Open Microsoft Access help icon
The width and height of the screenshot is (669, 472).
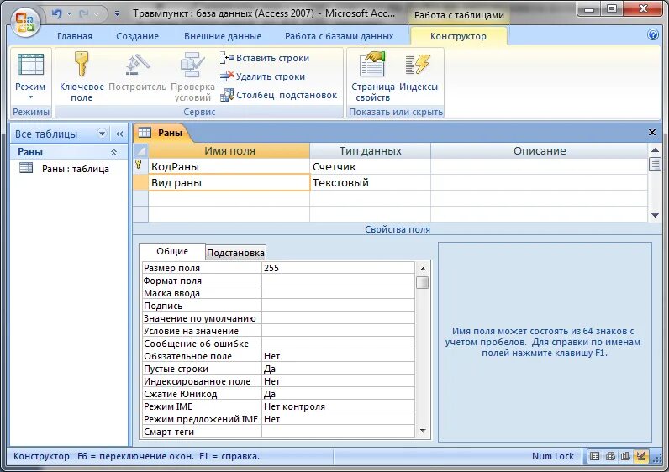click(653, 35)
